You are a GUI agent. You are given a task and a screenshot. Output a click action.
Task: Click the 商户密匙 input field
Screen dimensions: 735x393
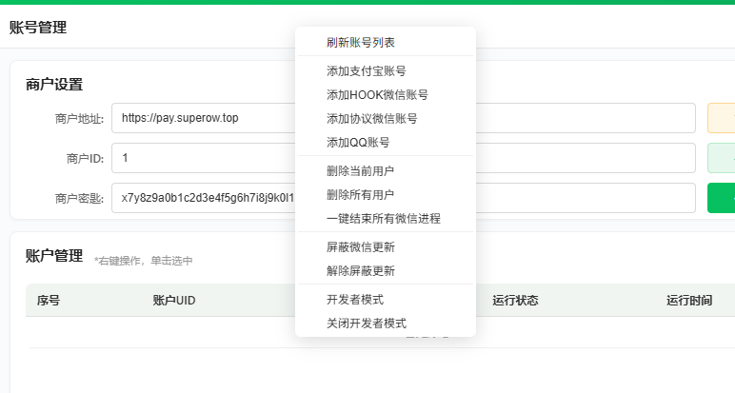click(403, 198)
